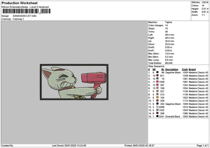Select the Zoom value 1:1

pos(203,15)
